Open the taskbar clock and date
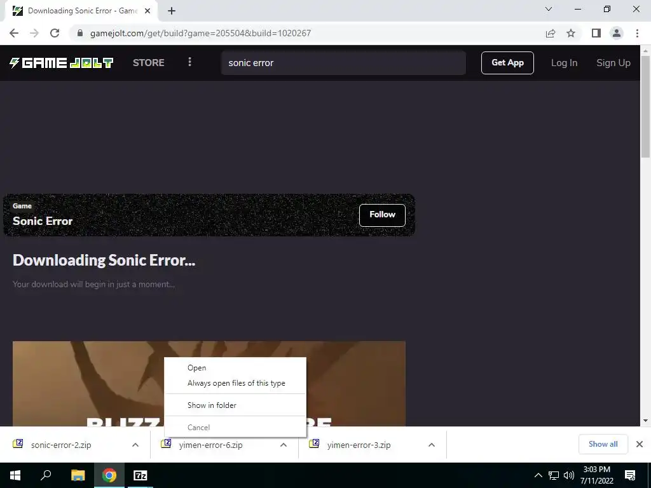Screen dimensions: 651x488 tap(596, 475)
